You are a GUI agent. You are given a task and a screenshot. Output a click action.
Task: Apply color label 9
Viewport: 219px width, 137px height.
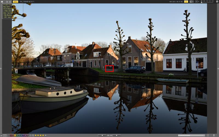(27, 135)
